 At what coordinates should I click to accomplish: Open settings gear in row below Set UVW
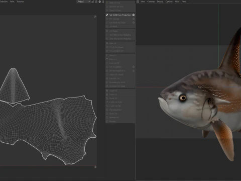click(134, 19)
